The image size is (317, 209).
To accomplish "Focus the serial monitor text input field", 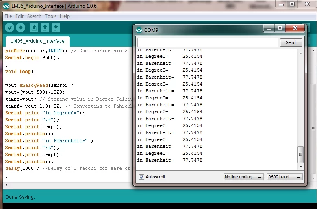I will coord(208,42).
